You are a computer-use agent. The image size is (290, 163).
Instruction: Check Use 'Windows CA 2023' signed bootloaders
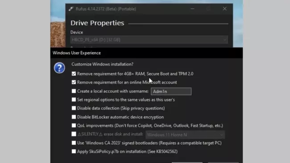click(74, 143)
